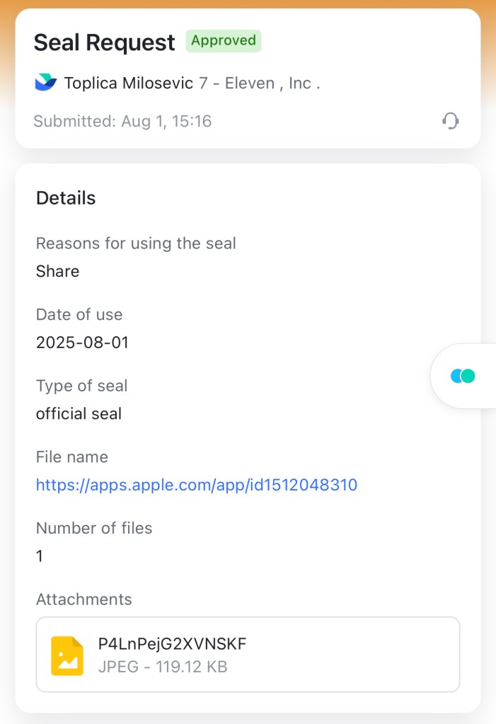Select the JPEG - 119.12 KB file size text

coord(163,666)
